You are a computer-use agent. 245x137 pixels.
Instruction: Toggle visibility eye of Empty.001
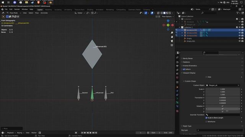click(240, 41)
